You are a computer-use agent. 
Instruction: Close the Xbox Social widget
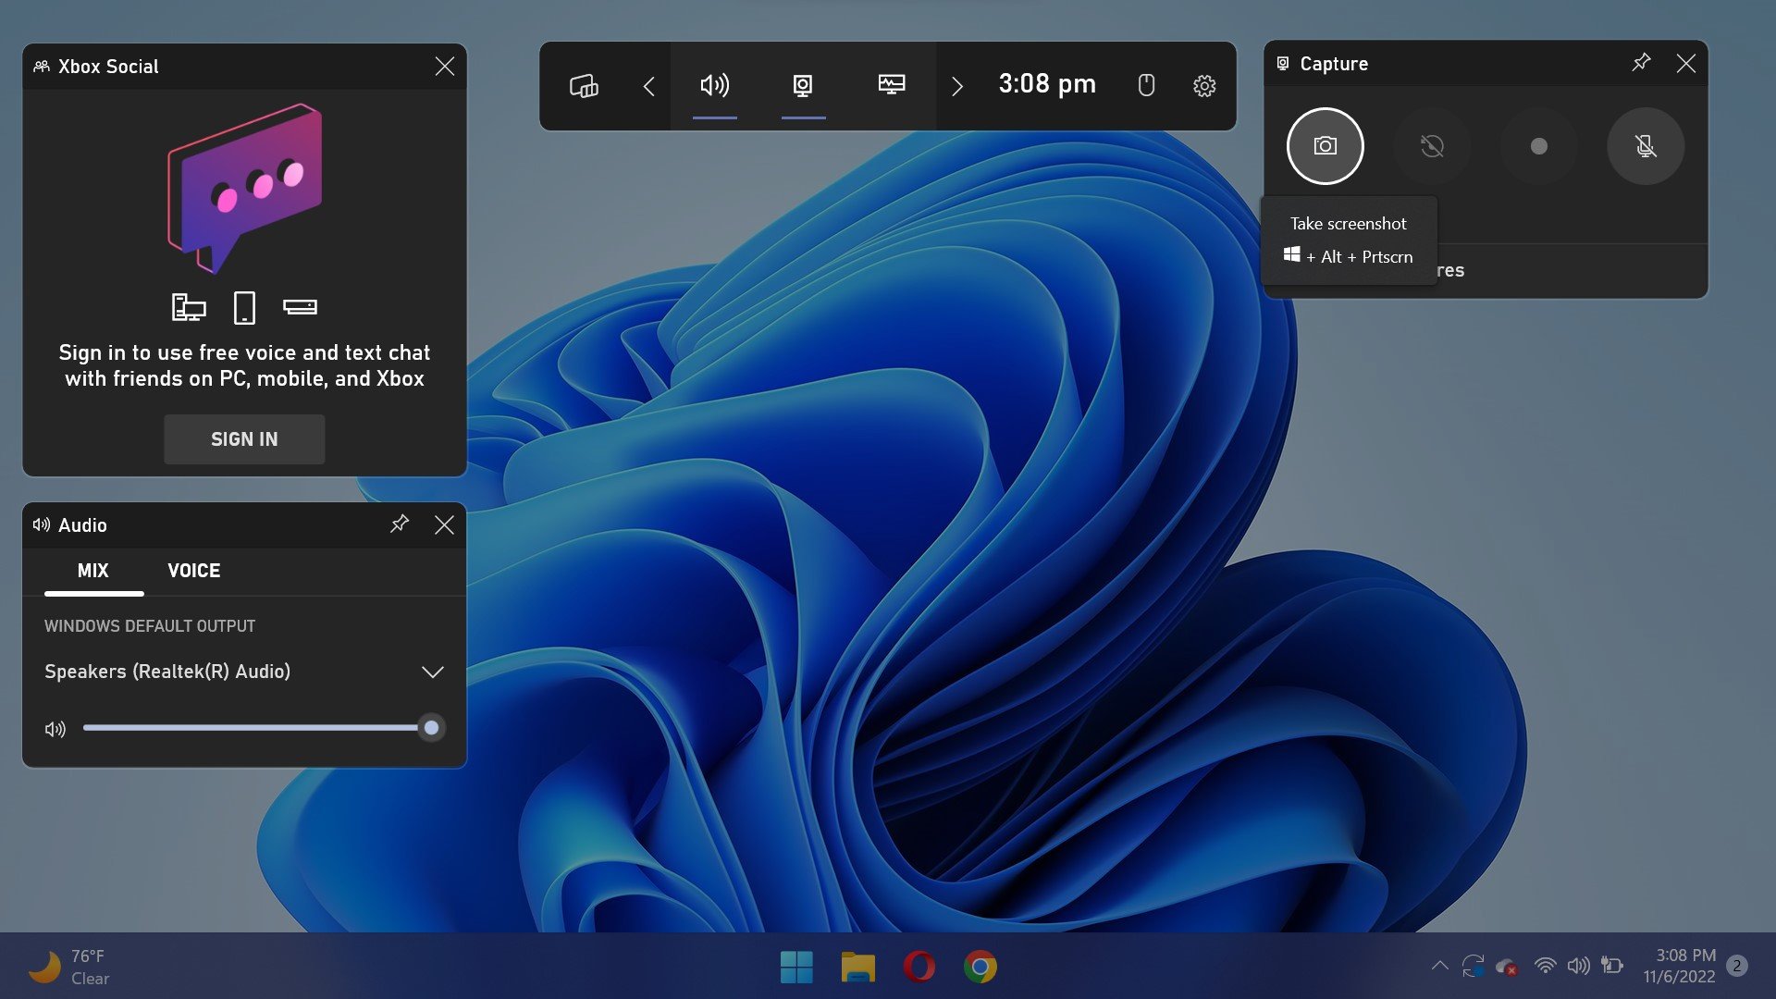444,67
